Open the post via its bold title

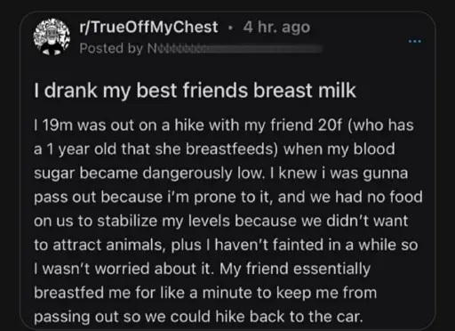tap(195, 90)
